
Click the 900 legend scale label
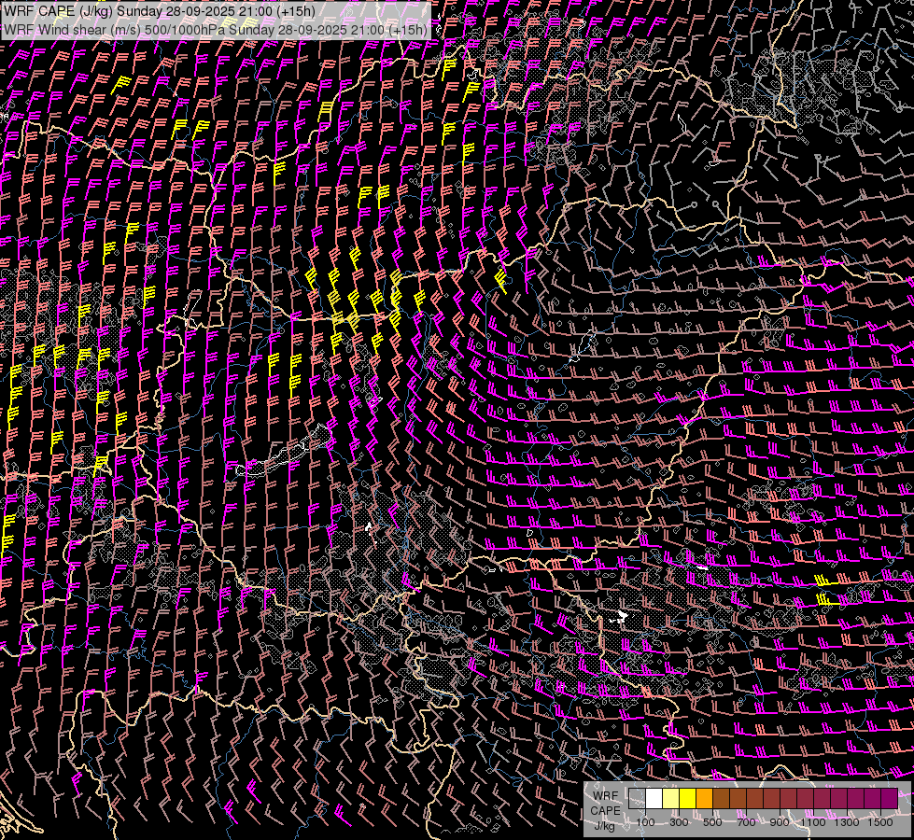pyautogui.click(x=780, y=822)
